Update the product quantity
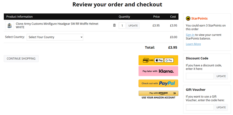This screenshot has width=233, height=115. (x=133, y=26)
